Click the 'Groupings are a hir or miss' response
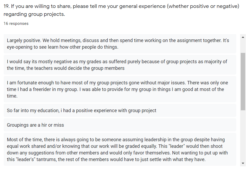The image size is (246, 169). 120,125
